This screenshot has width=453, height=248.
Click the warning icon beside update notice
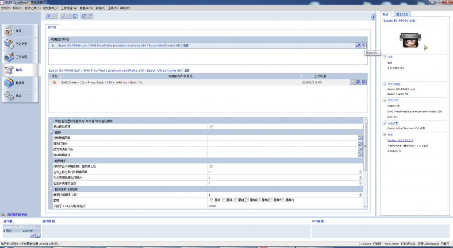(3, 214)
